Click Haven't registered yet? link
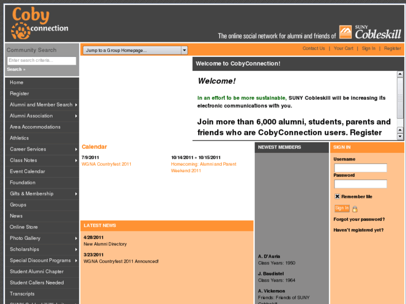This screenshot has height=304, width=406. [x=359, y=230]
